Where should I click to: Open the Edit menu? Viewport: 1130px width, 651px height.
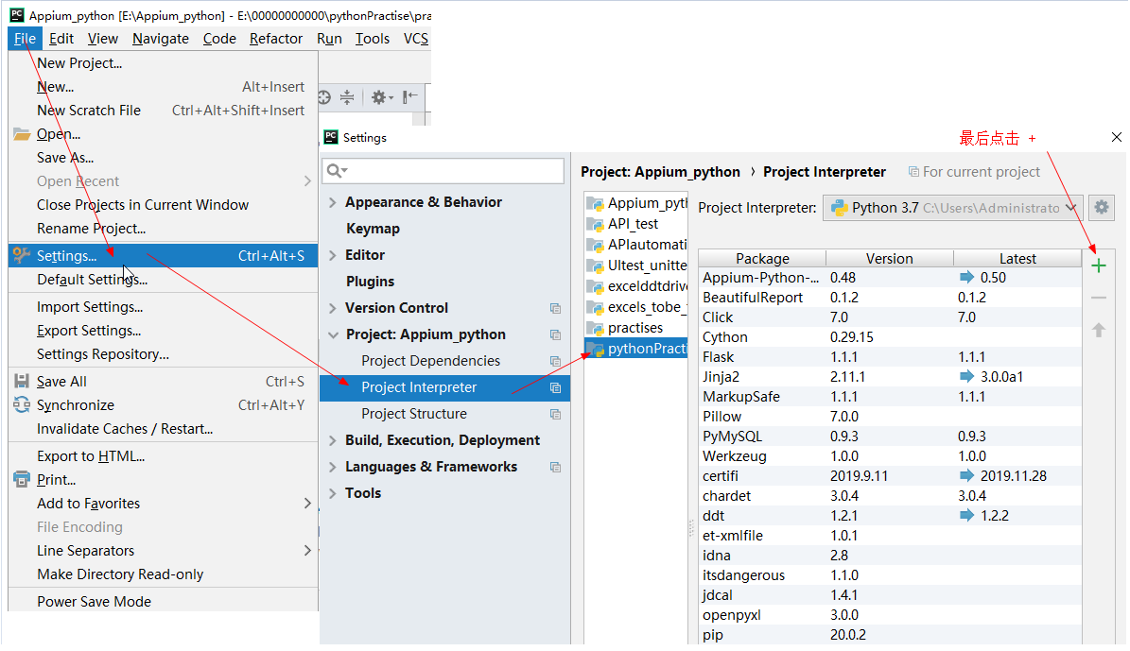coord(61,38)
